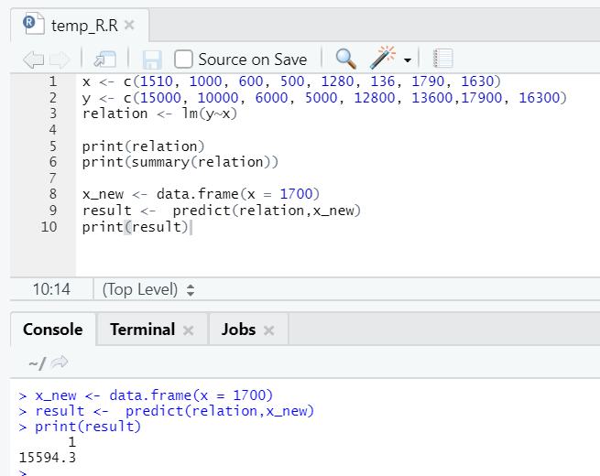This screenshot has width=600, height=476.
Task: Switch to the Terminal tab
Action: [x=142, y=330]
